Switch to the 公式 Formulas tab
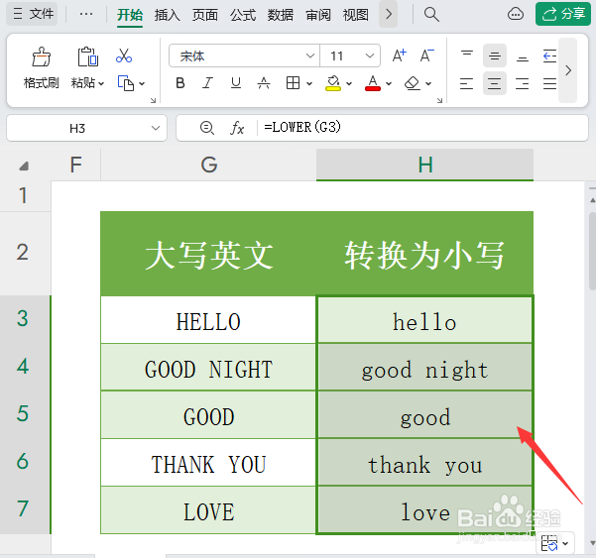Viewport: 596px width, 558px height. coord(243,15)
